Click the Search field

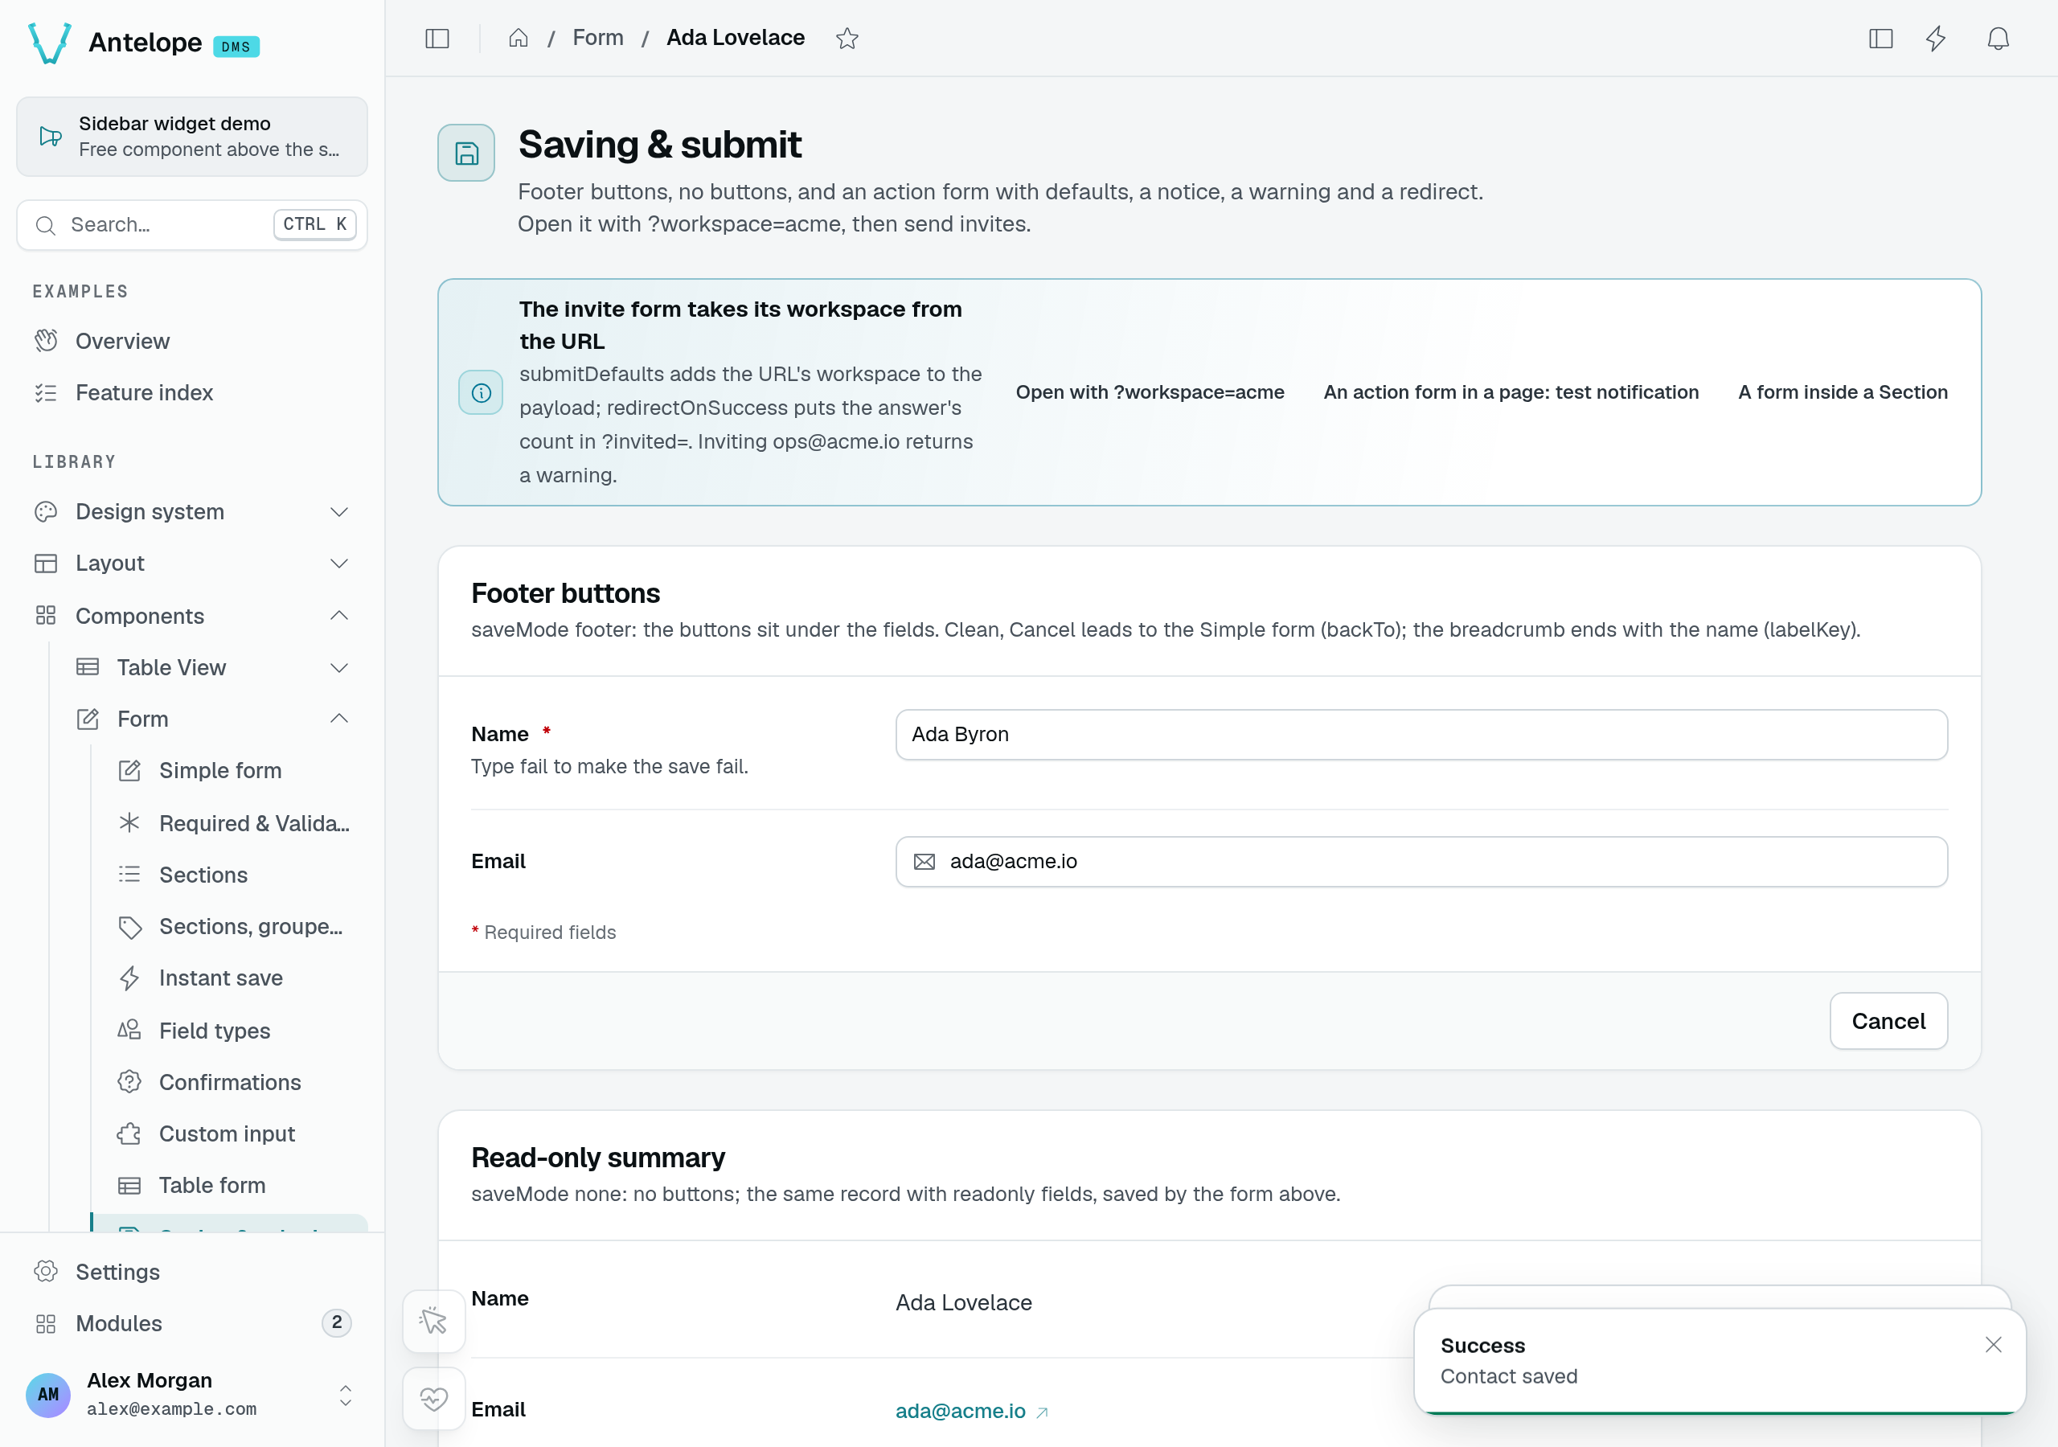[192, 225]
